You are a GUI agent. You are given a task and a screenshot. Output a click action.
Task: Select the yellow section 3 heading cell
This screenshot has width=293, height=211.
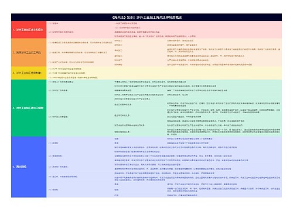tap(29, 73)
